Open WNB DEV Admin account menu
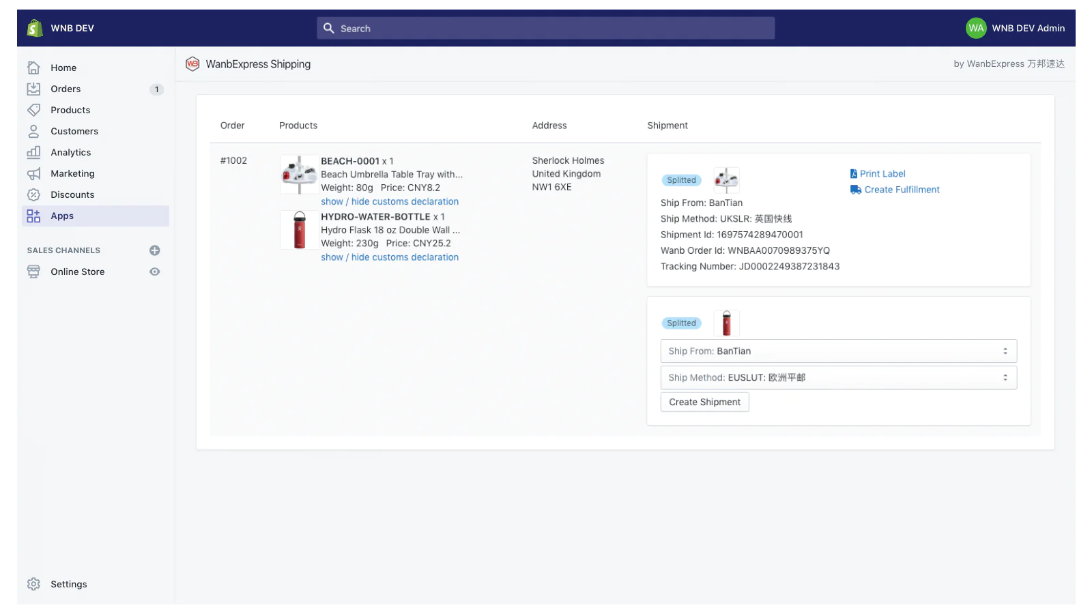Viewport: 1092px width, 614px height. [1015, 28]
